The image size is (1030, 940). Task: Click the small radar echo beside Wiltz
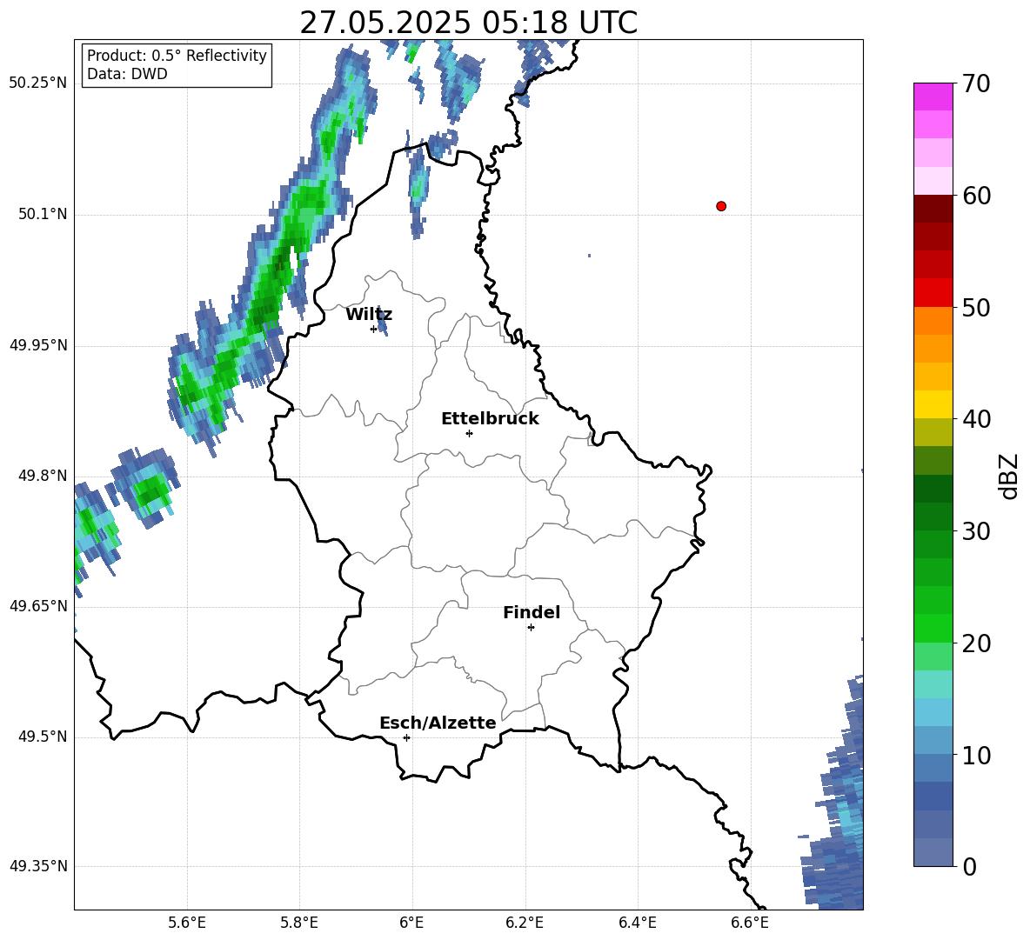(x=382, y=322)
